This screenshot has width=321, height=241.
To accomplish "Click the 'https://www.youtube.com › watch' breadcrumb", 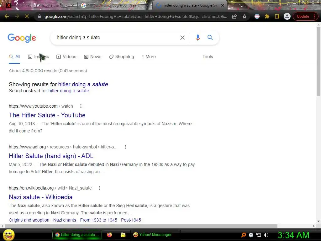I will pyautogui.click(x=41, y=106).
